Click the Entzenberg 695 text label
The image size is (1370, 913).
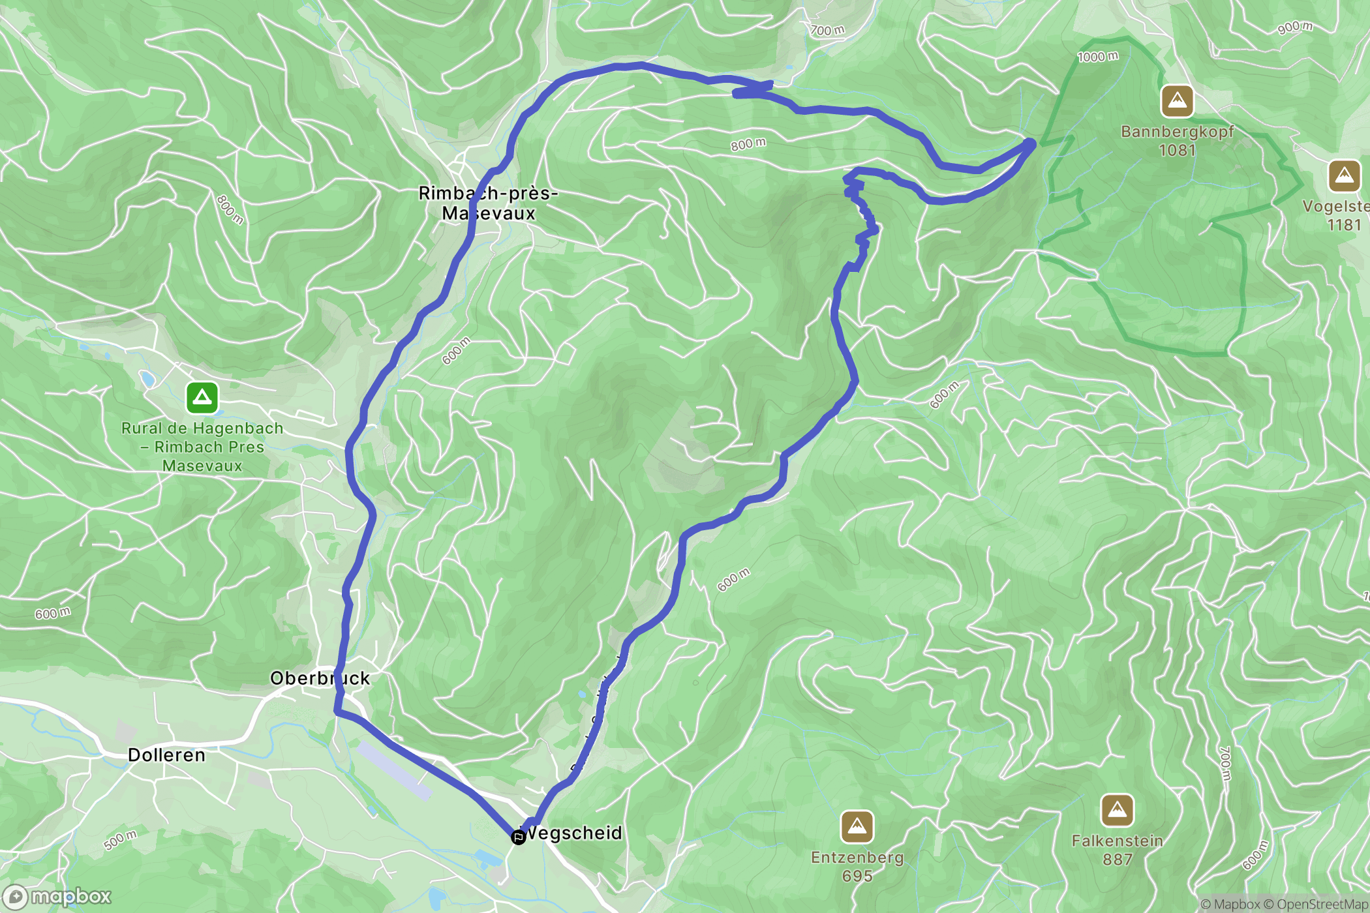[857, 867]
